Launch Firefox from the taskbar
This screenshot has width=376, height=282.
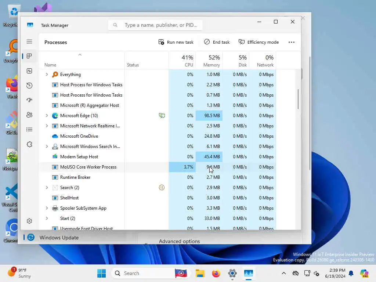coord(216,273)
